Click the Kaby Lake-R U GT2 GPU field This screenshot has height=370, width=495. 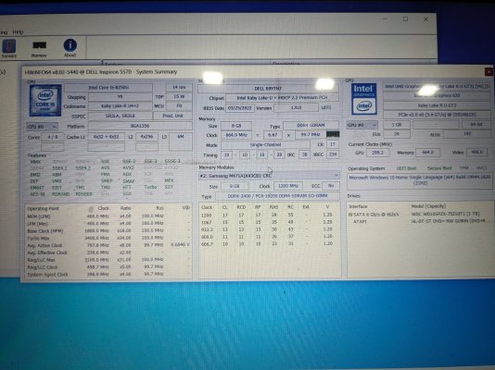coord(437,105)
